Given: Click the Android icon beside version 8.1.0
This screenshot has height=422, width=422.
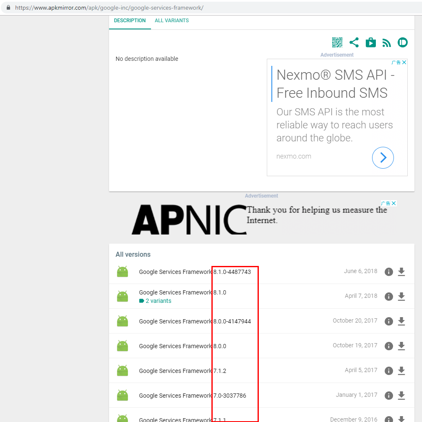Looking at the screenshot, I should click(x=122, y=296).
